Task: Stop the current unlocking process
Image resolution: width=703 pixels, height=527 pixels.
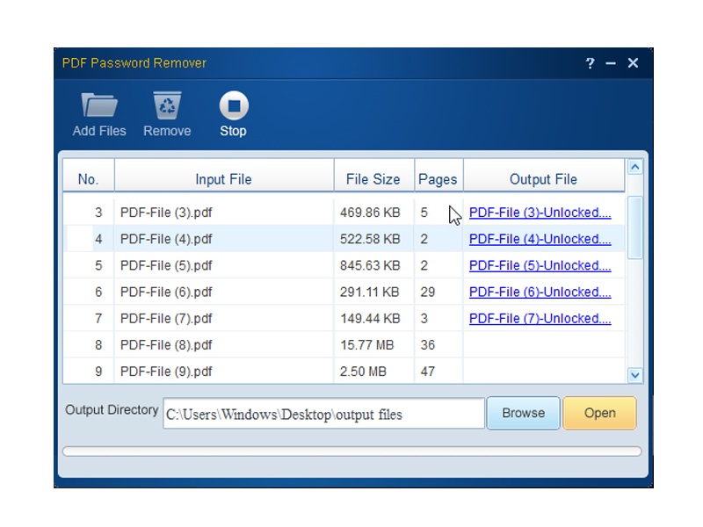Action: pyautogui.click(x=234, y=114)
